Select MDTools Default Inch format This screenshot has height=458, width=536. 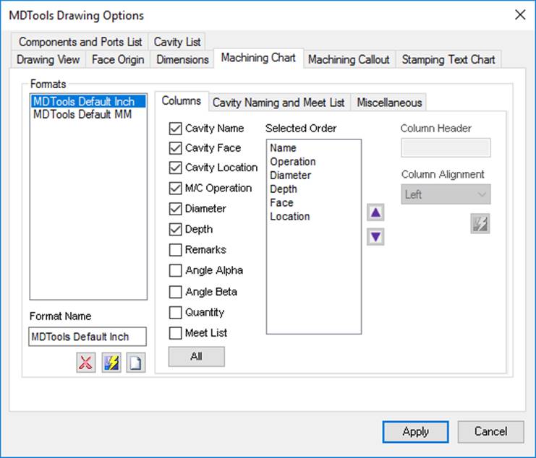88,101
